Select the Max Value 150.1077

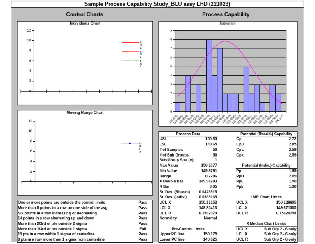coord(209,166)
